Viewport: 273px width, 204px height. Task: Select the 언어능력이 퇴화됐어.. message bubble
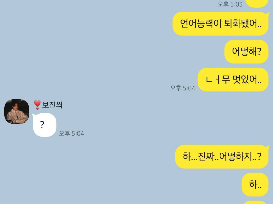click(220, 24)
